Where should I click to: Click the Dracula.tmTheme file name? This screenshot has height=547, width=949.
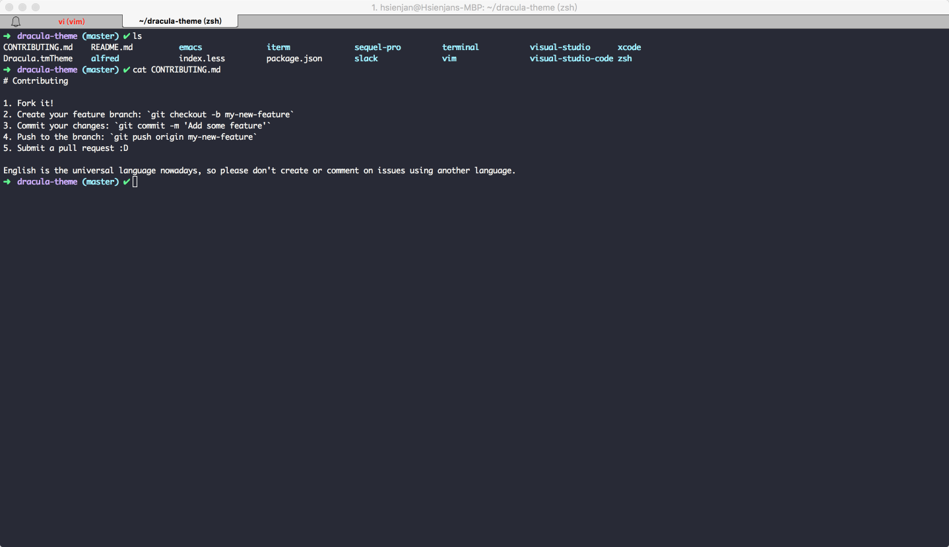tap(38, 59)
